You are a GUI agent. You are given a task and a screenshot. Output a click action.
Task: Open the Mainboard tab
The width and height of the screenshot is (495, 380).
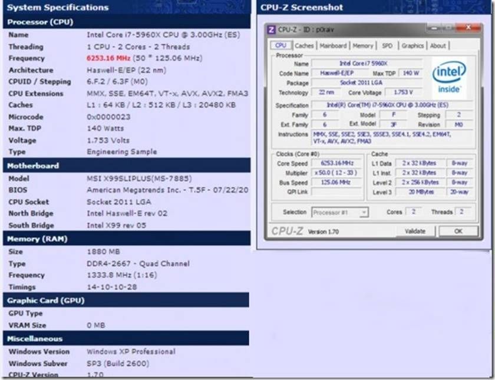331,45
